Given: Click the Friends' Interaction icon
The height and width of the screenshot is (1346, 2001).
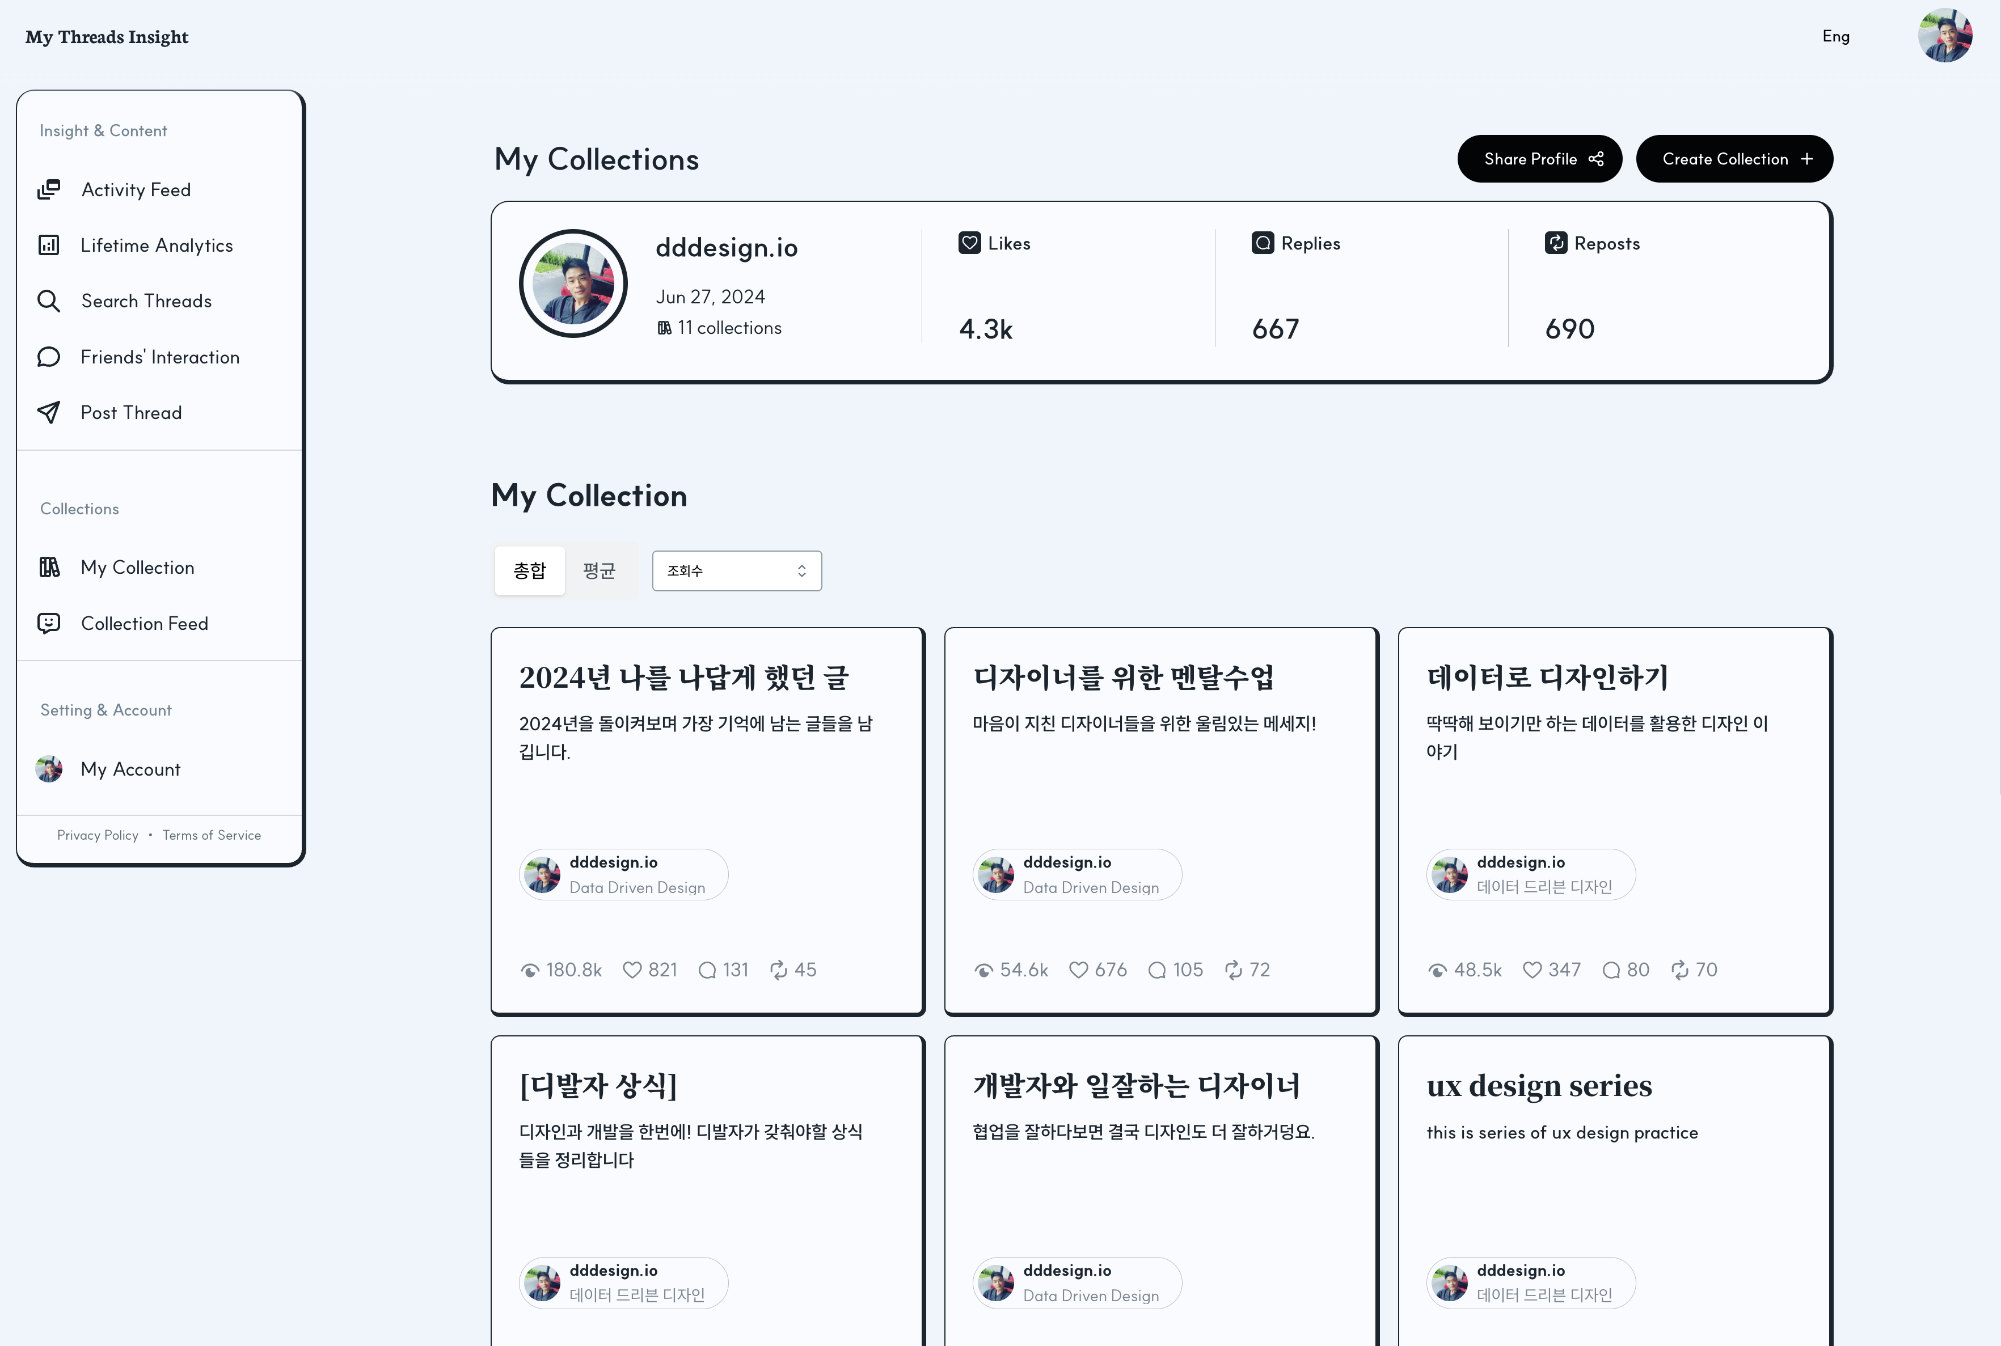Looking at the screenshot, I should (48, 356).
